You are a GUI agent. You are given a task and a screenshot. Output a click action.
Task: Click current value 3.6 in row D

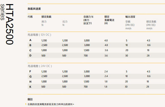point(106,56)
